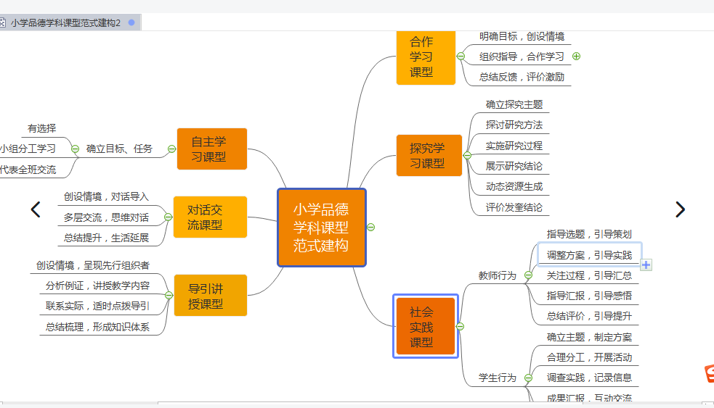Viewport: 714px width, 408px height.
Task: Select the 社会实践课型 topic node
Action: 426,326
